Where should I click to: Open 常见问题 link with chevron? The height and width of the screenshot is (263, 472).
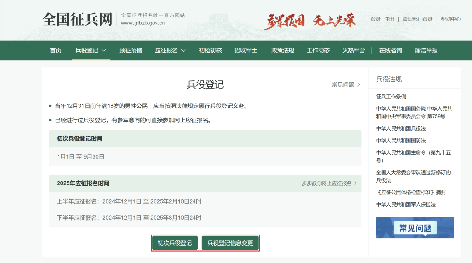coord(346,85)
